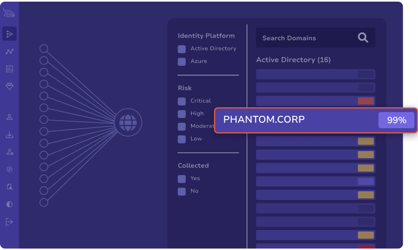Click the logout arrow icon in sidebar
The image size is (418, 250).
[9, 222]
